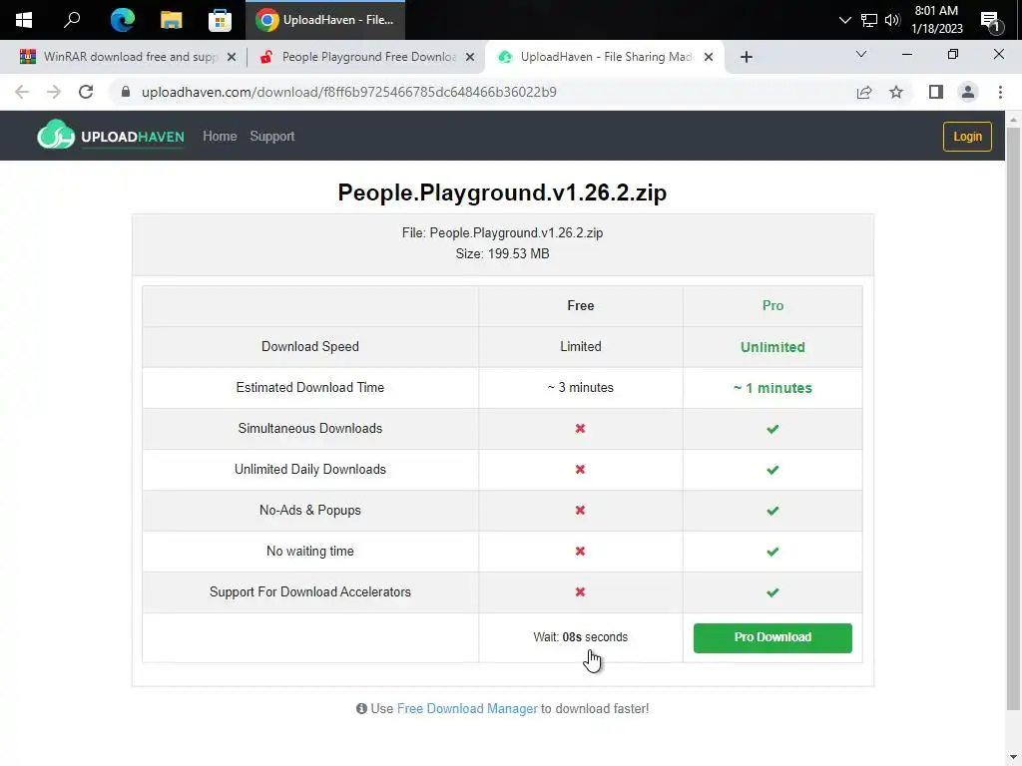Open Windows search magnifier icon
1022x766 pixels.
coord(72,20)
